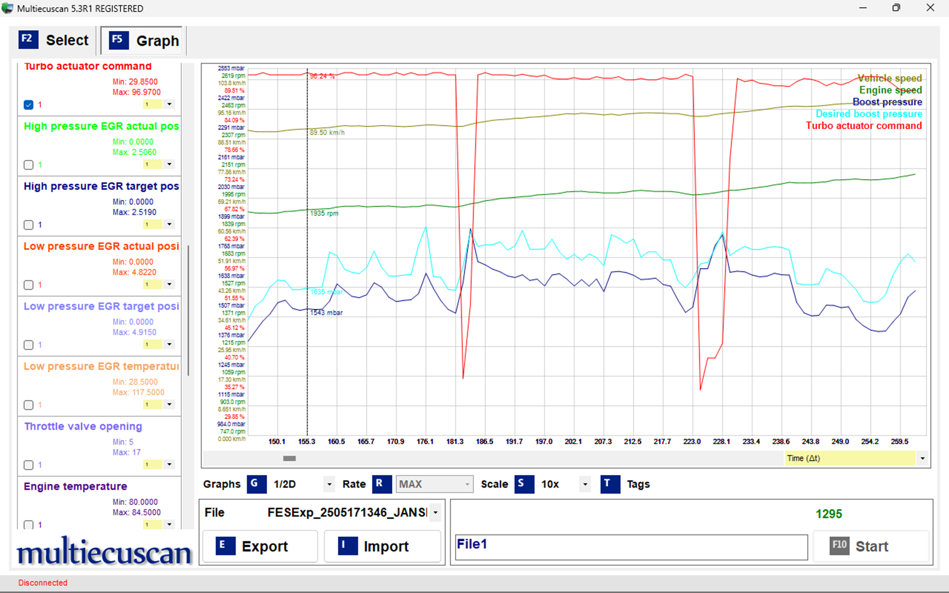
Task: Open Low pressure EGR temperature scale dropdown
Action: pyautogui.click(x=169, y=404)
